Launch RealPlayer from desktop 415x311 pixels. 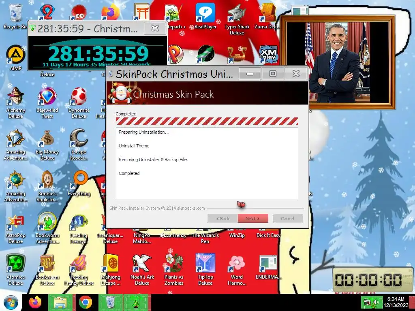pyautogui.click(x=205, y=16)
